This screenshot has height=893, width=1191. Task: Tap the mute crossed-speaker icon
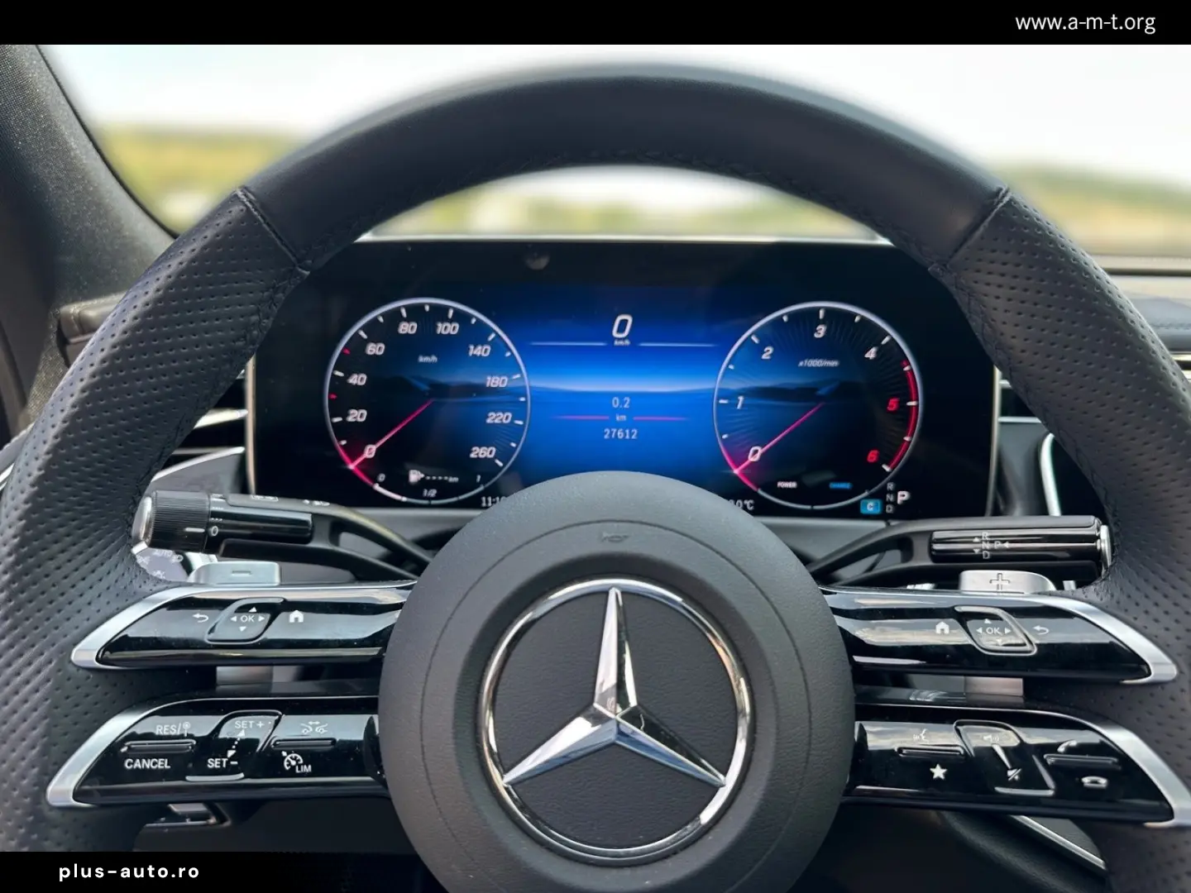click(x=1015, y=775)
